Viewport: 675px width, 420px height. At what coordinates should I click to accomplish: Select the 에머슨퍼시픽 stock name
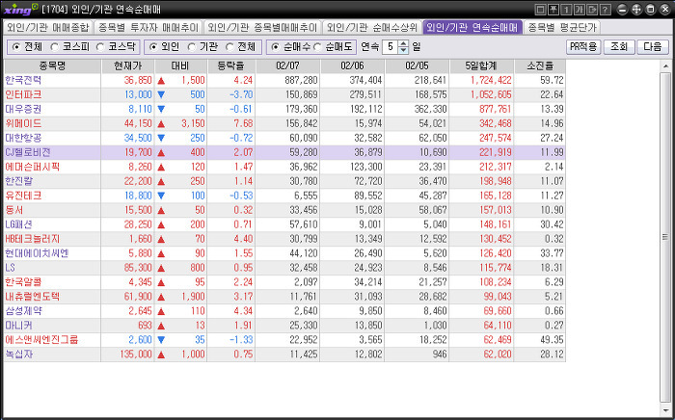32,167
